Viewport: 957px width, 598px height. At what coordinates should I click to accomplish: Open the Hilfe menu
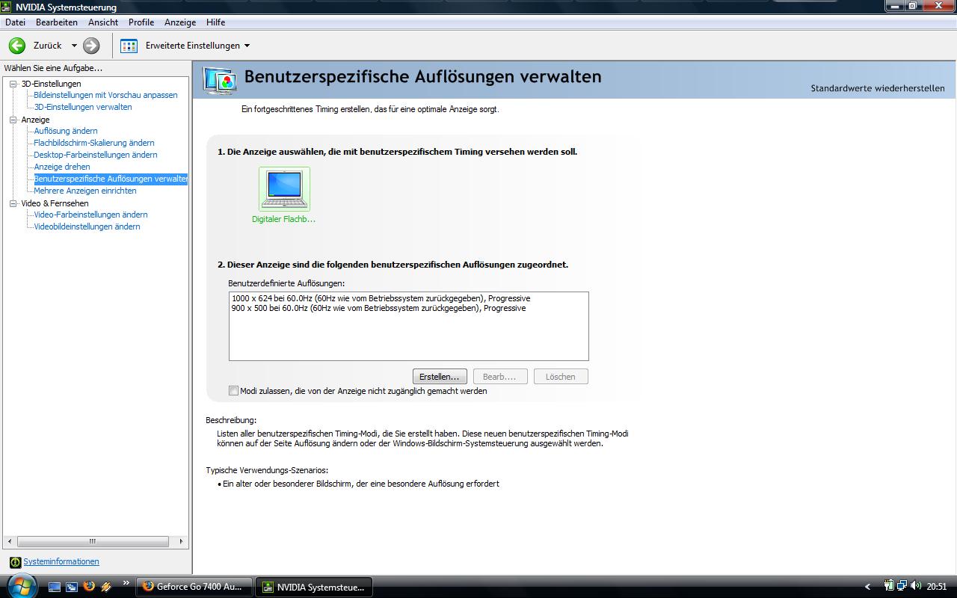[215, 22]
